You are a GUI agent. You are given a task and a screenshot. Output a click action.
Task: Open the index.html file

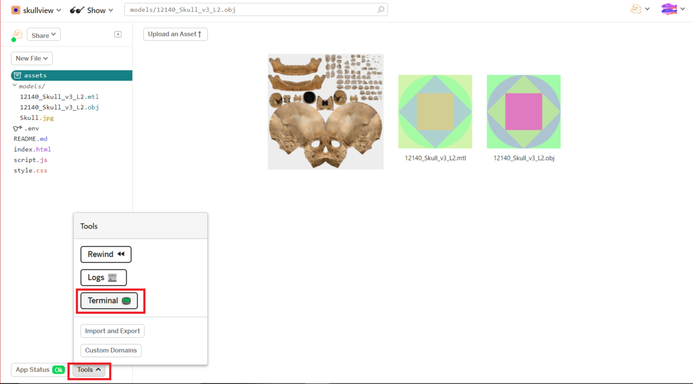coord(30,149)
